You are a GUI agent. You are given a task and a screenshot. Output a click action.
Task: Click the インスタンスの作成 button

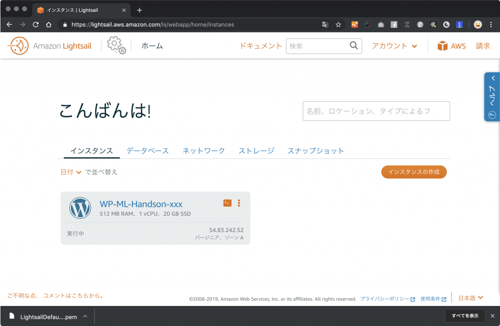coord(414,172)
